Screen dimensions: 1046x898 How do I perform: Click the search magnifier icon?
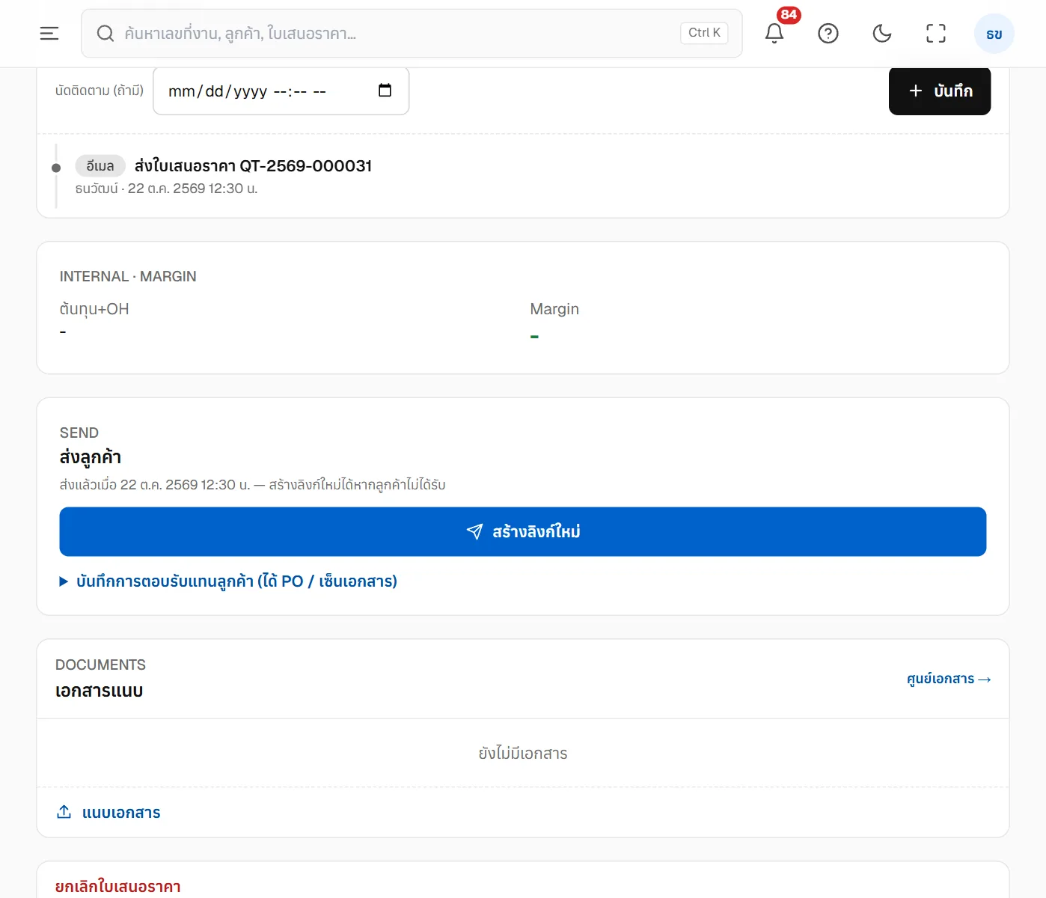pyautogui.click(x=105, y=34)
